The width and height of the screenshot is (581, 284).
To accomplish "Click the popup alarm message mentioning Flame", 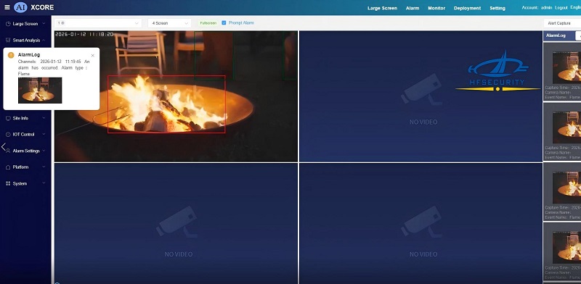I will tap(54, 67).
